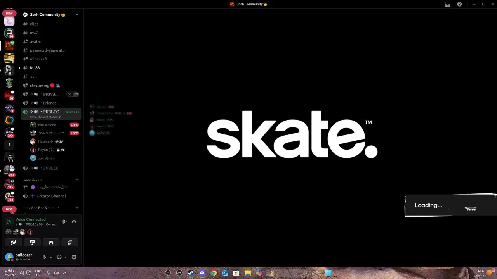Join the PRIVA... voice channel
This screenshot has height=279, width=497.
tap(51, 94)
